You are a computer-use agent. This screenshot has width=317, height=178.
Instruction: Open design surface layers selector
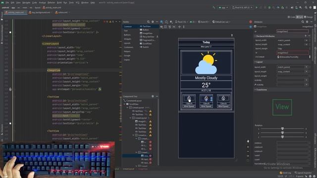[x=162, y=22]
